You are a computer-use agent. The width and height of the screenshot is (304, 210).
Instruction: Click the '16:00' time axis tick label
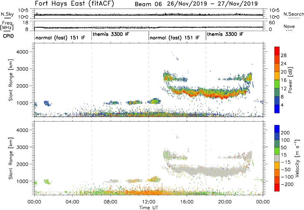tap(187, 202)
